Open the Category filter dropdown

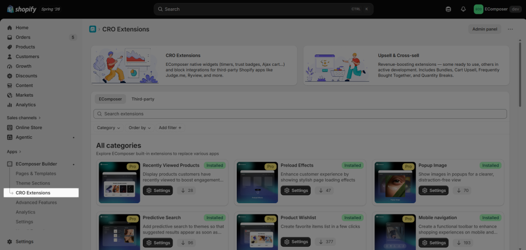108,128
